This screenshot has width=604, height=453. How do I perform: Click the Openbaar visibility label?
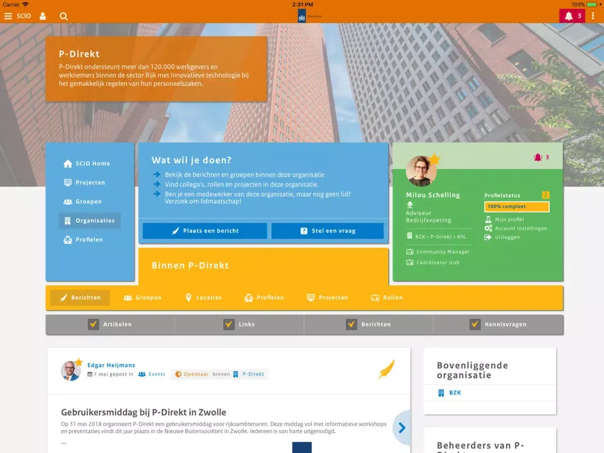(x=192, y=374)
